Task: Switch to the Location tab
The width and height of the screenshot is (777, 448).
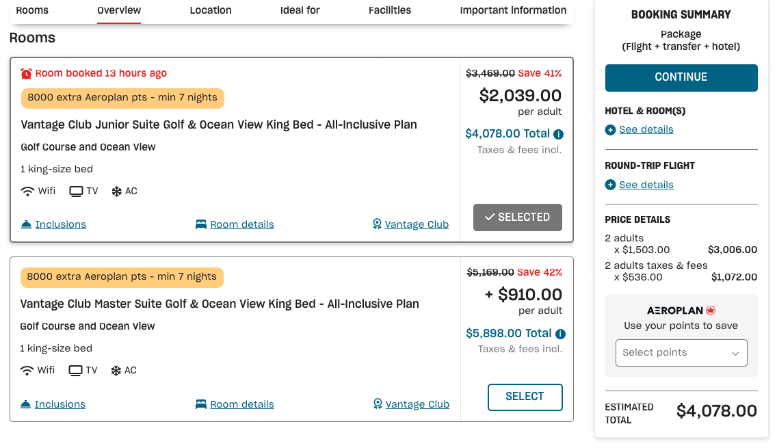Action: 211,10
